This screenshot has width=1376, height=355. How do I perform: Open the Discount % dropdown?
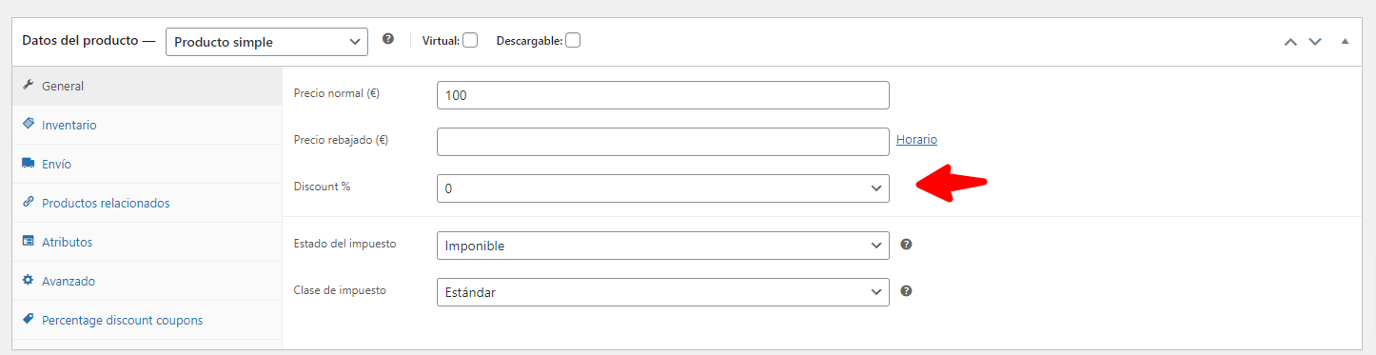tap(663, 188)
